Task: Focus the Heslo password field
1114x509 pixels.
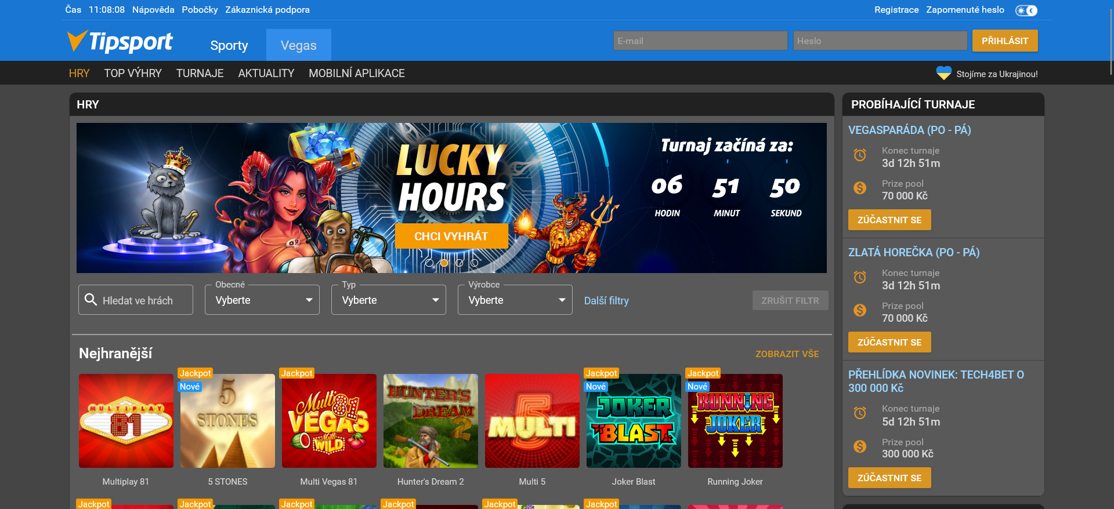Action: pyautogui.click(x=880, y=41)
